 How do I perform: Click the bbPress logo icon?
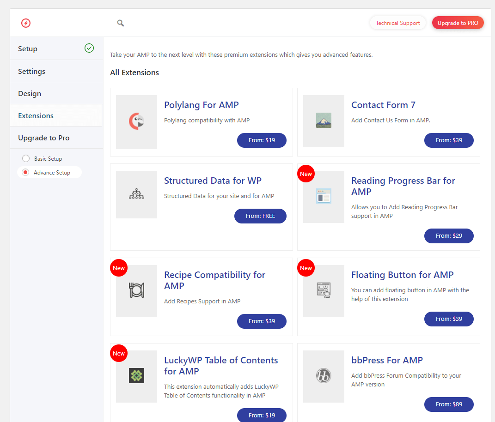click(324, 376)
